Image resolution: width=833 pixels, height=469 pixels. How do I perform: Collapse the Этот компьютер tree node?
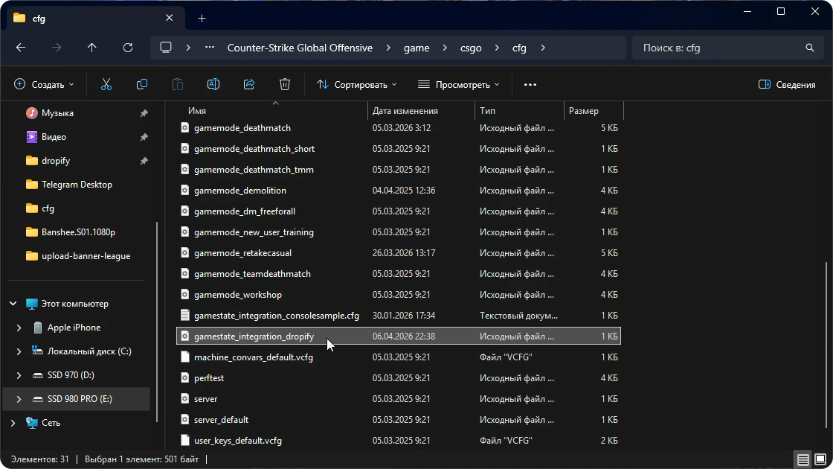pos(13,304)
